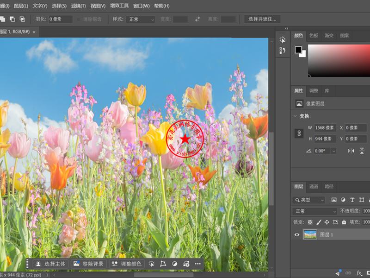Open the layer blend mode dropdown 正常
Screen dimensions: 370x278
point(315,211)
